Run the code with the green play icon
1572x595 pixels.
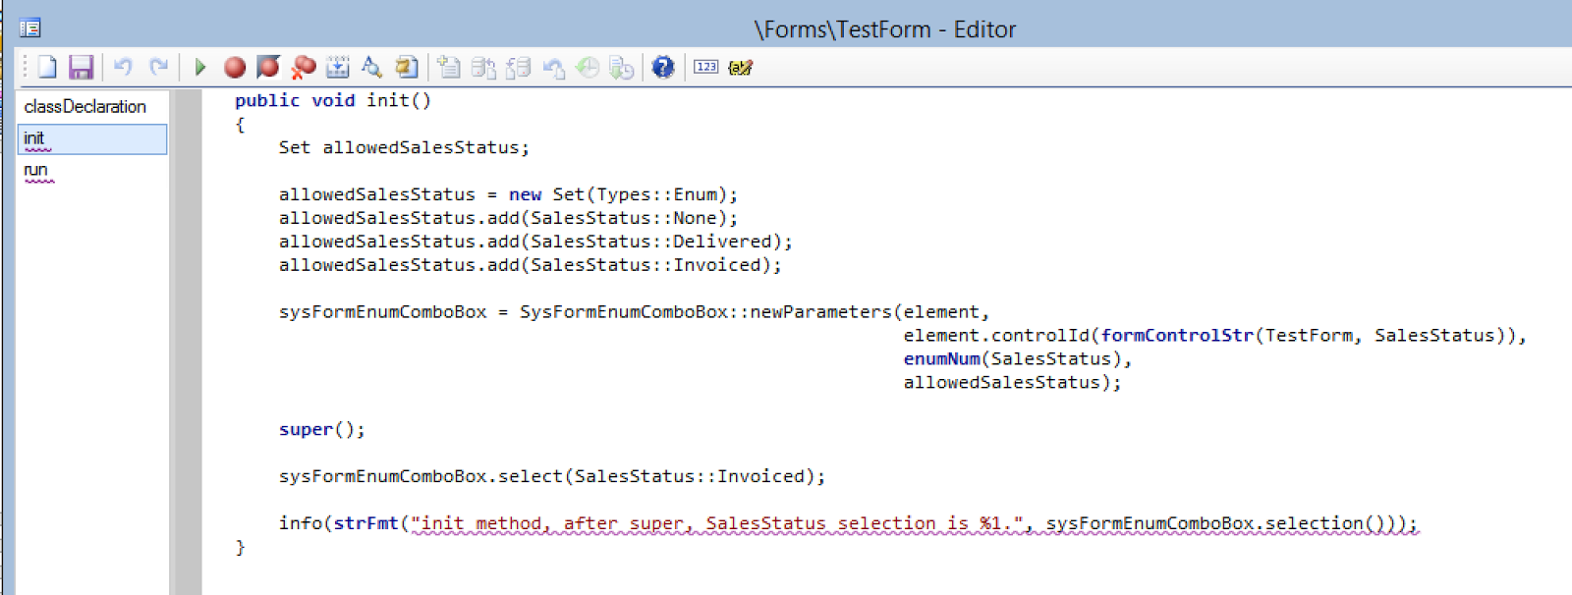[x=200, y=67]
